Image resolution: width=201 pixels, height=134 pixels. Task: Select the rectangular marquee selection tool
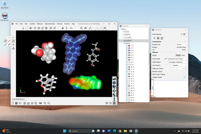27,28
